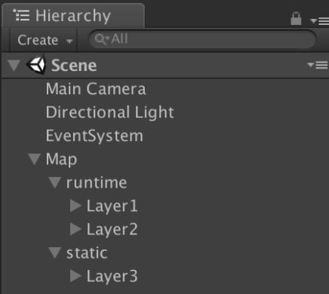
Task: Click the Hierarchy panel lock icon
Action: click(x=296, y=19)
